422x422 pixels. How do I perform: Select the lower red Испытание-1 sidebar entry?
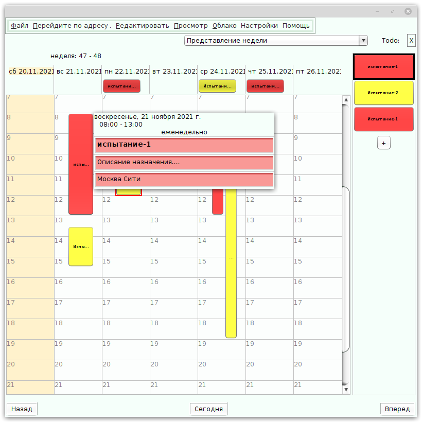pos(383,119)
